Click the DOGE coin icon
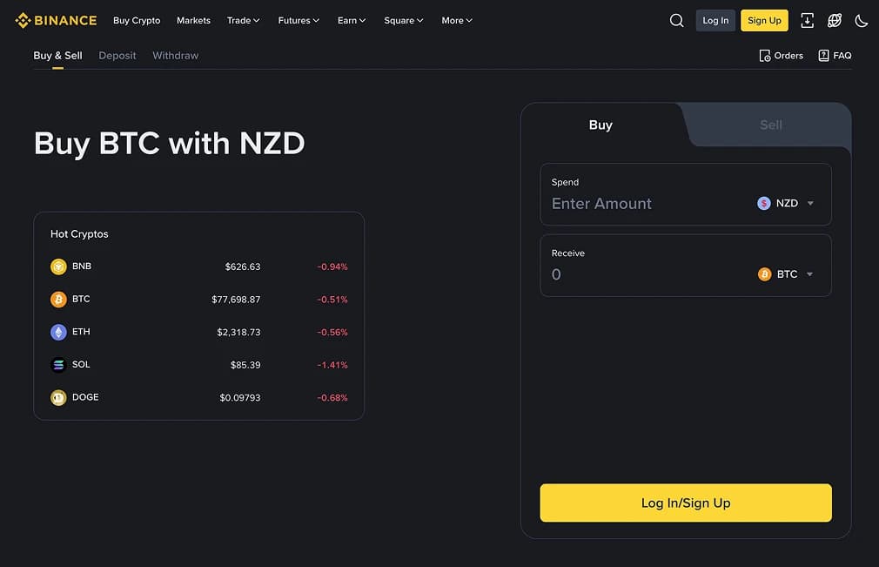The height and width of the screenshot is (567, 879). [57, 396]
